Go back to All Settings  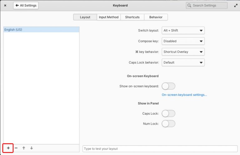(26, 5)
